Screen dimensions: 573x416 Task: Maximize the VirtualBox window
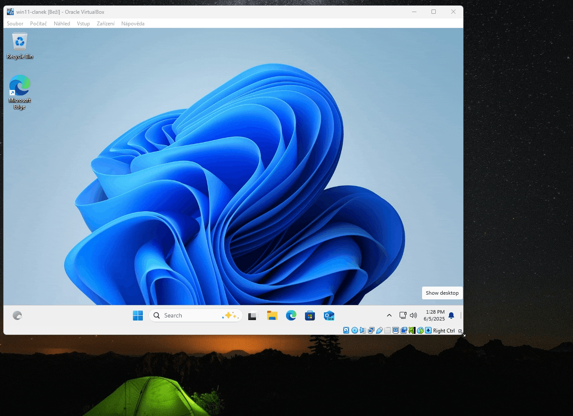[x=434, y=12]
